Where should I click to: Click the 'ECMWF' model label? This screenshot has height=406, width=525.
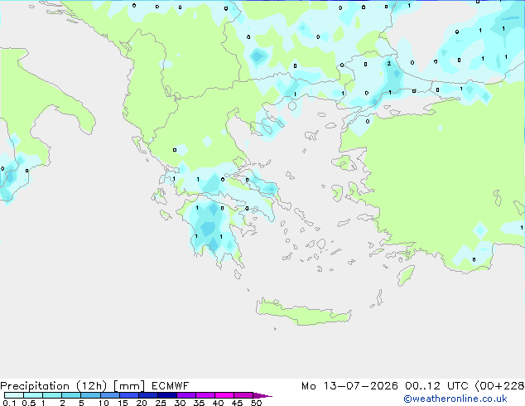pyautogui.click(x=170, y=386)
